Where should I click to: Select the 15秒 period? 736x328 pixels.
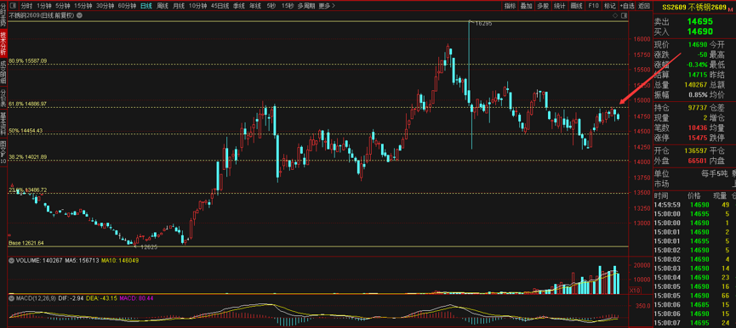[288, 6]
